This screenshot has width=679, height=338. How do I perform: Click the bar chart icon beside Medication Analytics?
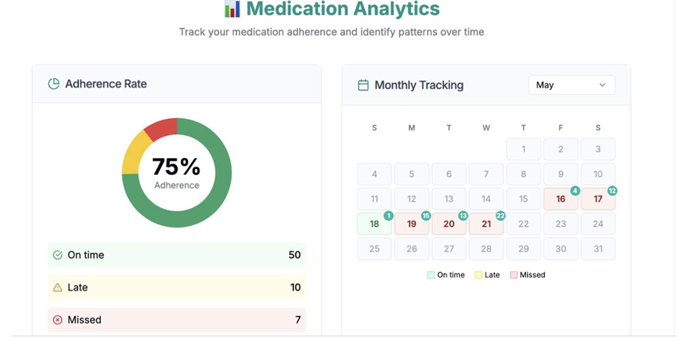pos(232,8)
